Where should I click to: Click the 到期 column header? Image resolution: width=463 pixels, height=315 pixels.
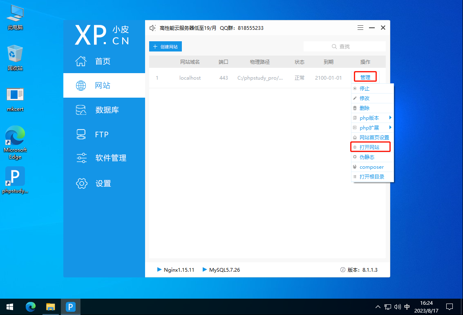[x=329, y=62]
